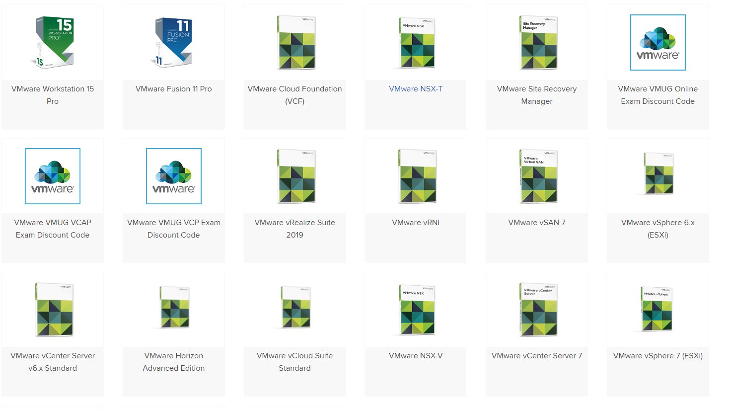Open the VMware NSX-T product link
Viewport: 730px width, 410px height.
click(x=416, y=89)
